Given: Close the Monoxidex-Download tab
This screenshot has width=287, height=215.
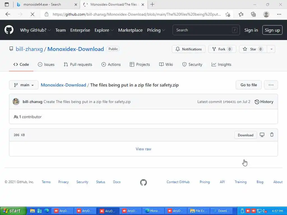Looking at the screenshot, I should pos(143,4).
